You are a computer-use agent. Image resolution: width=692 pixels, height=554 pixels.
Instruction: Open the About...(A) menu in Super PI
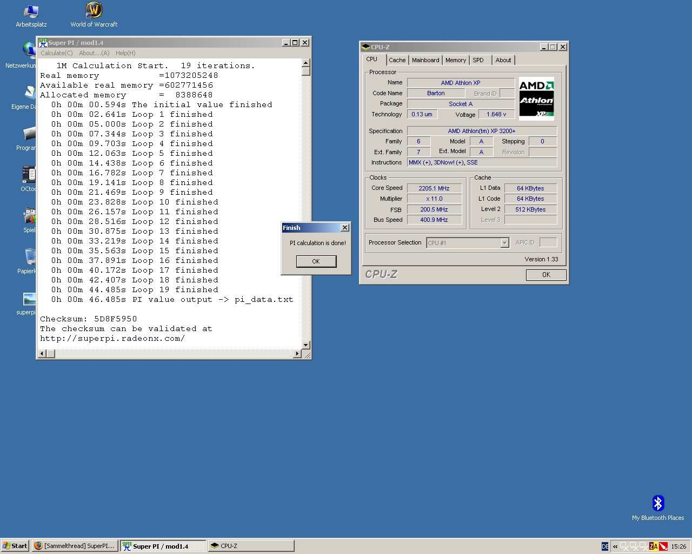(94, 53)
